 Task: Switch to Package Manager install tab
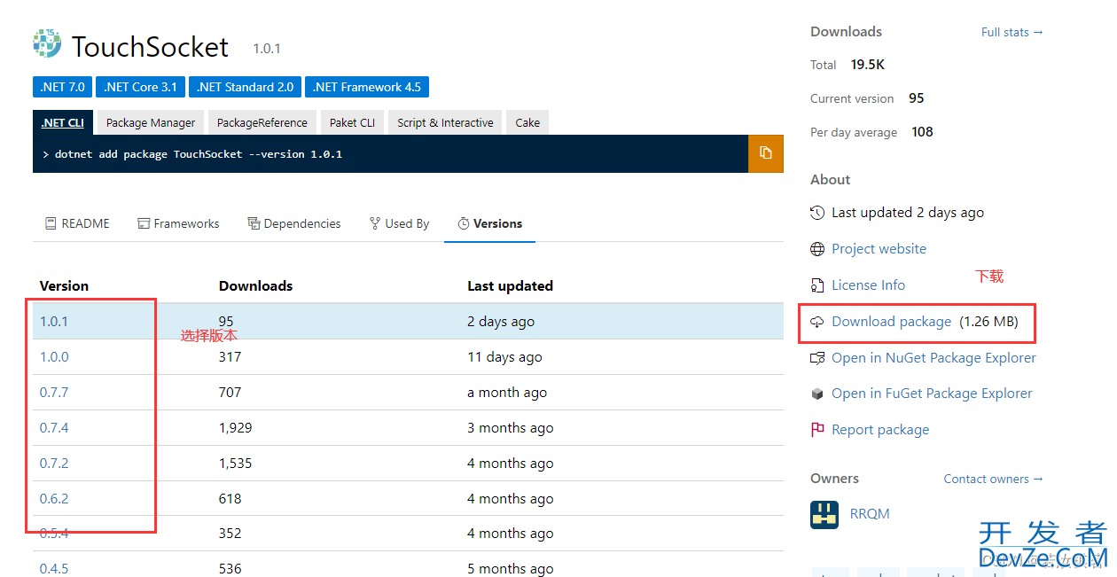point(151,122)
